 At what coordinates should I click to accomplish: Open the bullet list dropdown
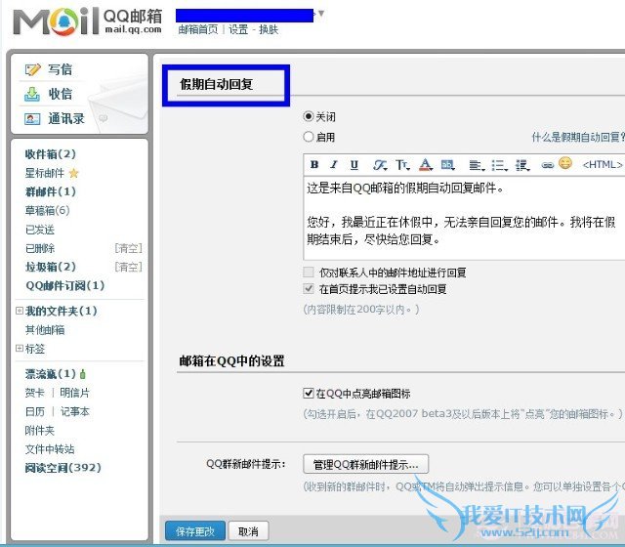coord(499,165)
